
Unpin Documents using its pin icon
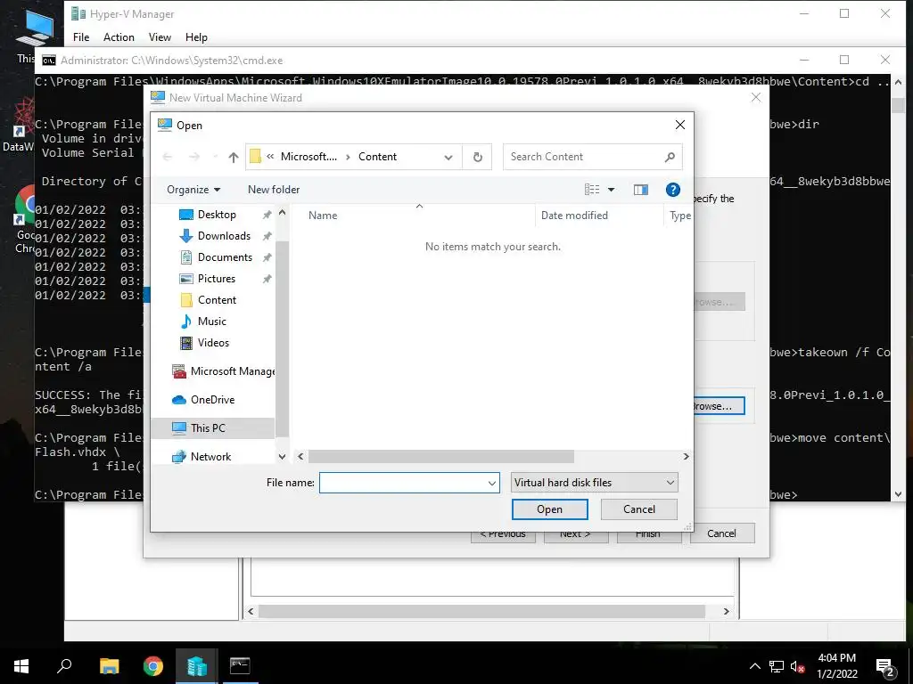coord(267,257)
